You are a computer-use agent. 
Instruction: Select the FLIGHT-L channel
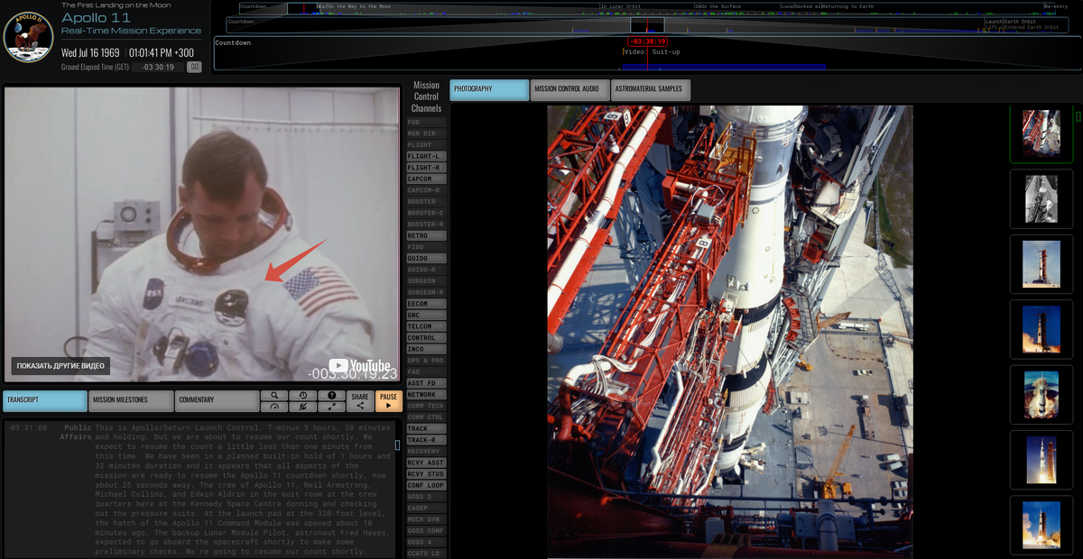(x=426, y=156)
